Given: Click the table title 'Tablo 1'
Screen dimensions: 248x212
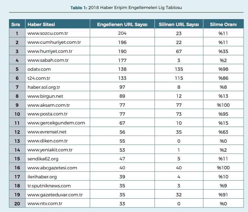Looking at the screenshot, I should pyautogui.click(x=78, y=8).
